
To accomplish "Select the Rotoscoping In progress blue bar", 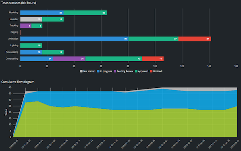I will pyautogui.click(x=31, y=52).
